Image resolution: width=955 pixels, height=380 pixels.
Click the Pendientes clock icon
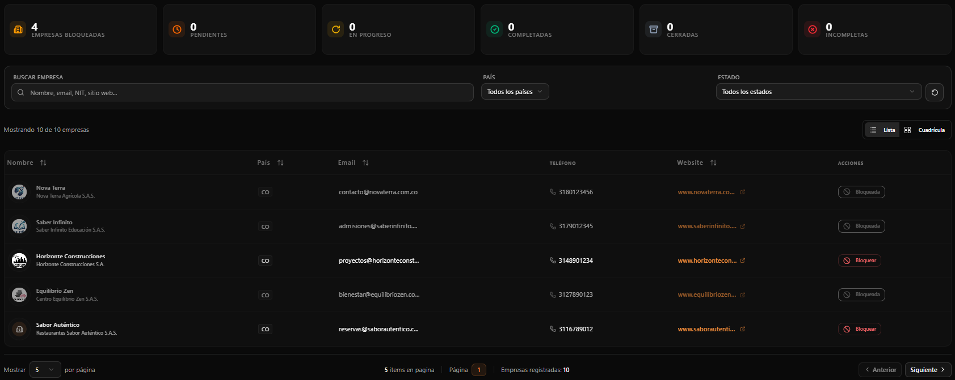click(x=177, y=29)
